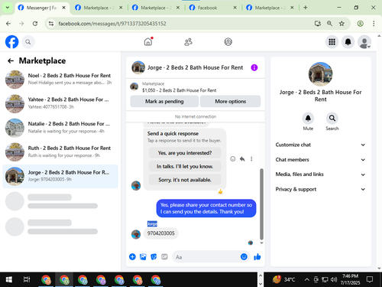Open emoji picker in message field

click(244, 256)
